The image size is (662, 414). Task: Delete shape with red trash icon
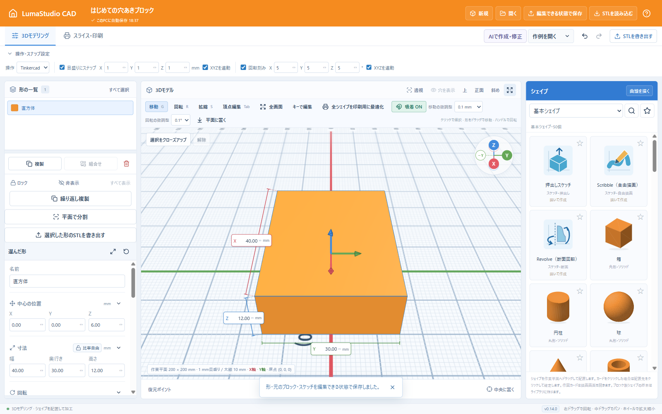(127, 164)
